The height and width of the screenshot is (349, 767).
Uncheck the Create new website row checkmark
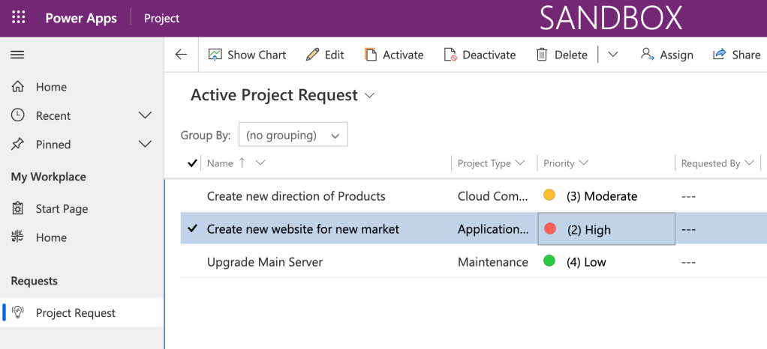(x=192, y=229)
